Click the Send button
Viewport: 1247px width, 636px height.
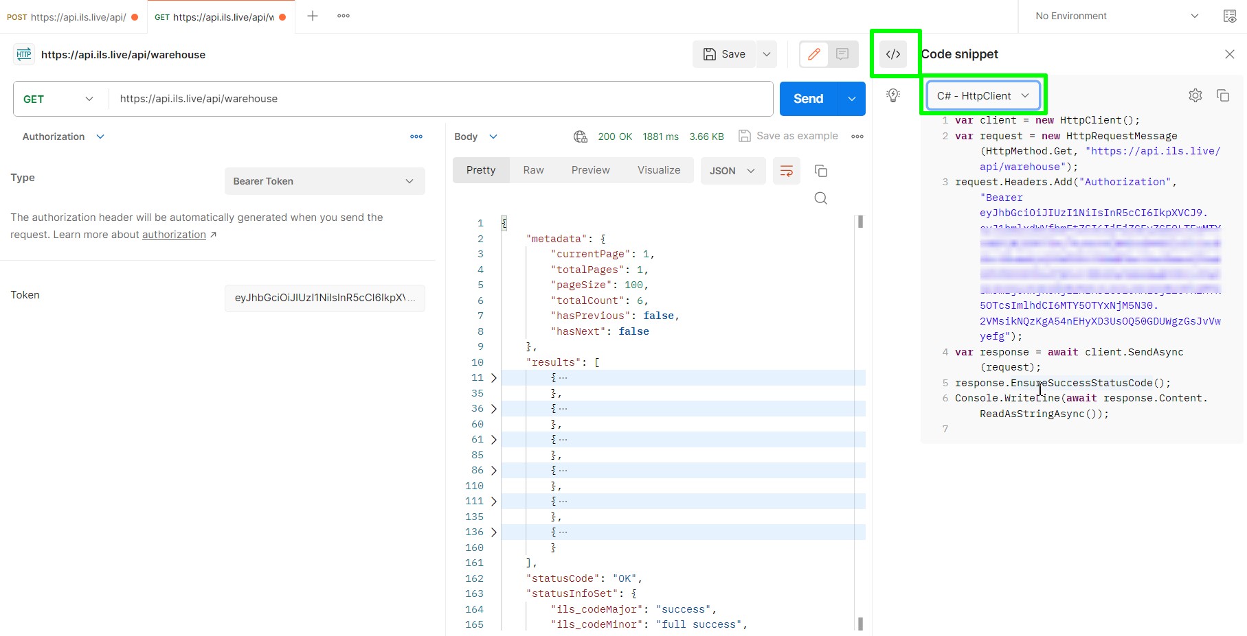(808, 98)
